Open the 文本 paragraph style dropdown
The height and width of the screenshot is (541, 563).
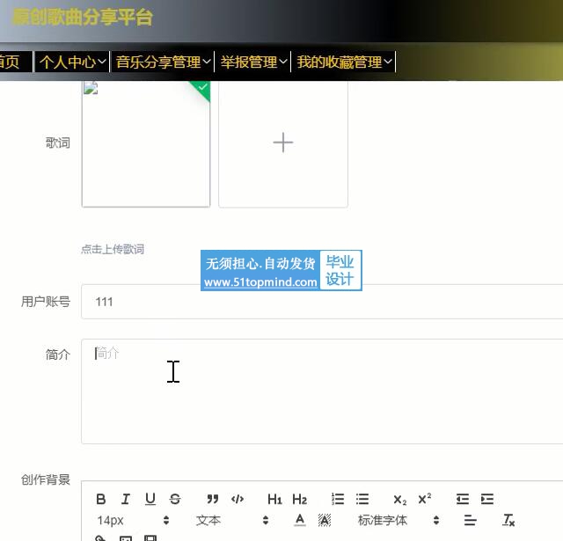pyautogui.click(x=232, y=521)
